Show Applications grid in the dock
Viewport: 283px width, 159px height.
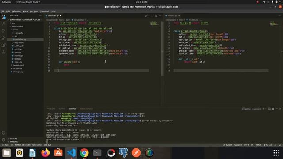(276, 153)
